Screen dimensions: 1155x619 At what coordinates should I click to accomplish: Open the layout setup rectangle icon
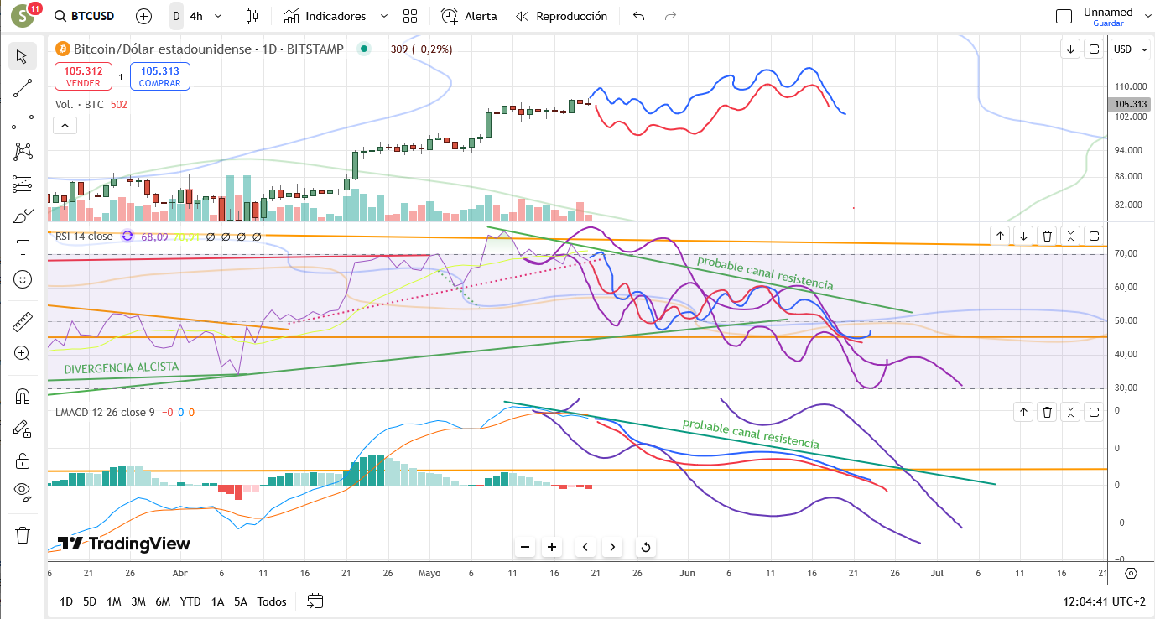[1064, 16]
